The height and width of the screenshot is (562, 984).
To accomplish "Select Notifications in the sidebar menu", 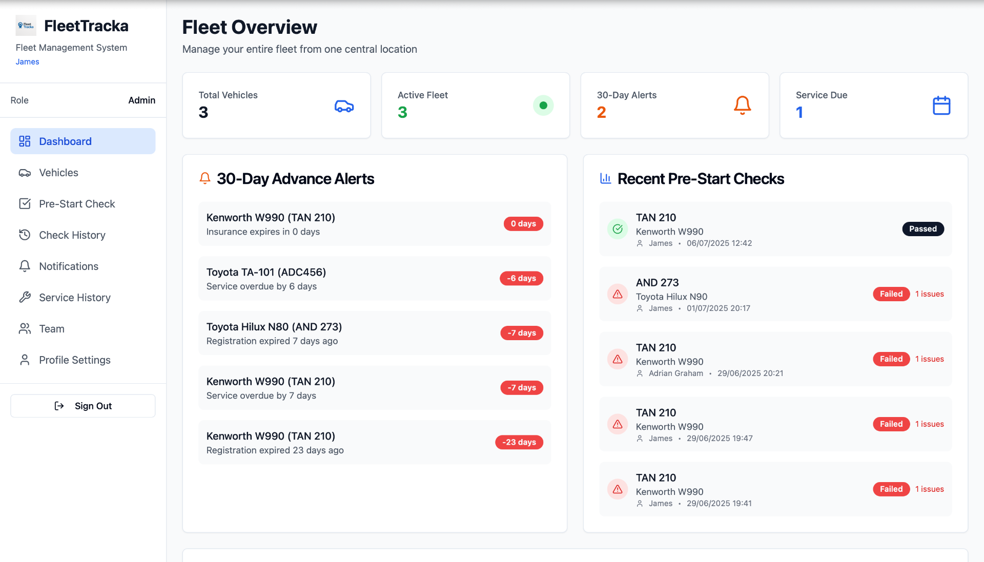I will coord(69,266).
